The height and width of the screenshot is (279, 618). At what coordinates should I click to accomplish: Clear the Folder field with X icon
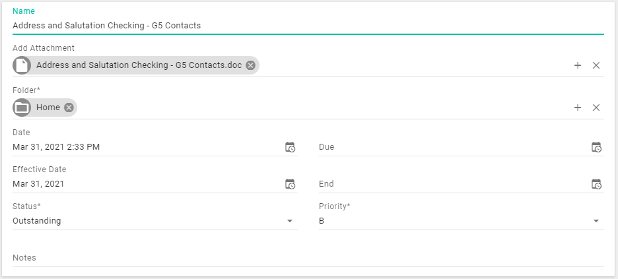596,108
